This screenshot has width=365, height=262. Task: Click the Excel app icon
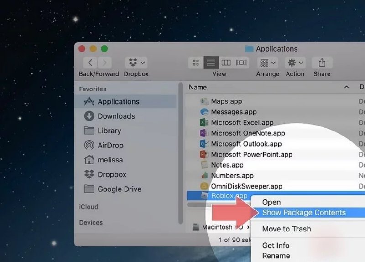coord(204,122)
